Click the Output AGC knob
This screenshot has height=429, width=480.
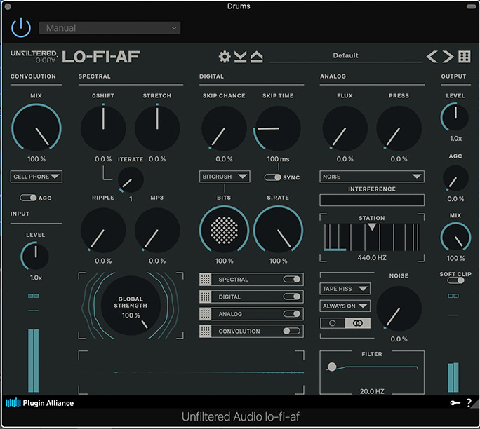455,178
